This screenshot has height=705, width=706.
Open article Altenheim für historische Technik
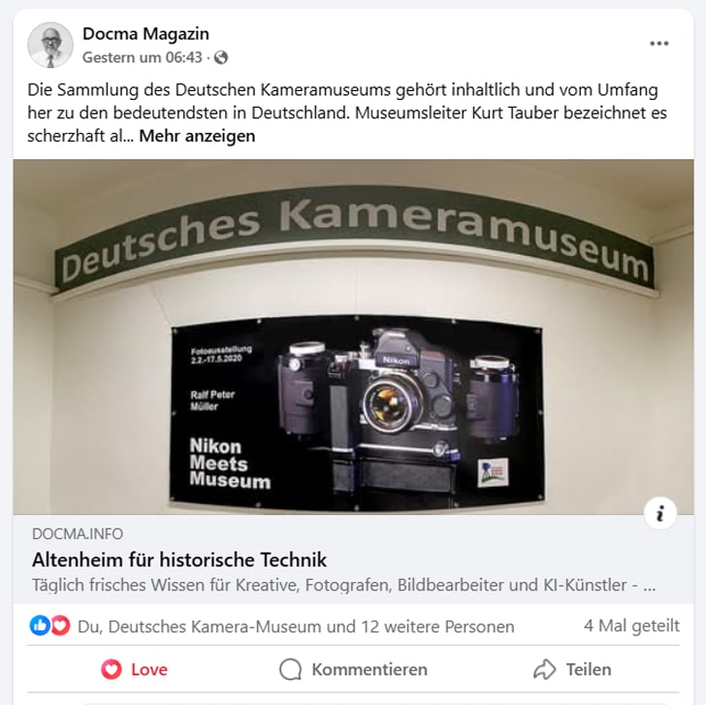[x=179, y=561]
